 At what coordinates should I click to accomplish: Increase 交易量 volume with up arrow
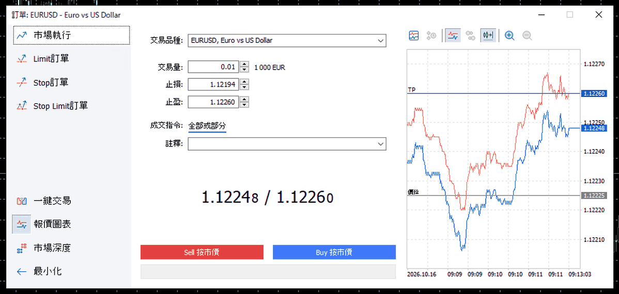245,64
